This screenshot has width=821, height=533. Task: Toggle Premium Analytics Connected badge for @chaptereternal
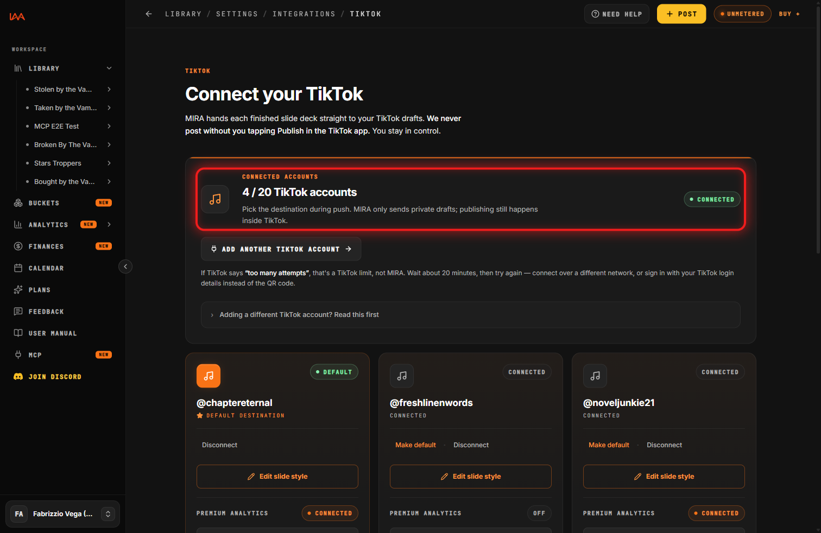(x=330, y=513)
